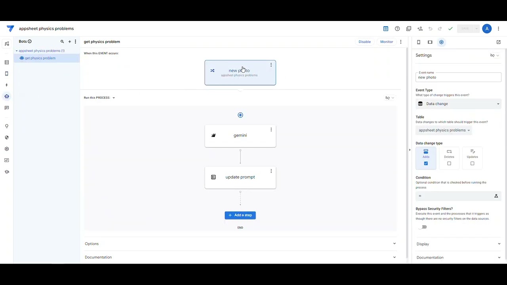Viewport: 507px width, 285px height.
Task: Open the Views phone icon in left sidebar
Action: click(x=7, y=74)
